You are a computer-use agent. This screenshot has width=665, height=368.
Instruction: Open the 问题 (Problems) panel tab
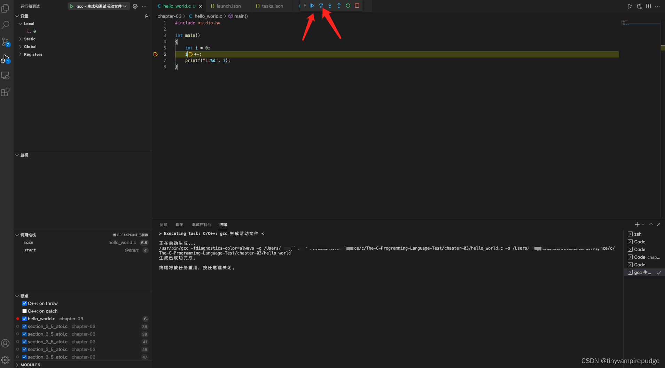tap(164, 225)
